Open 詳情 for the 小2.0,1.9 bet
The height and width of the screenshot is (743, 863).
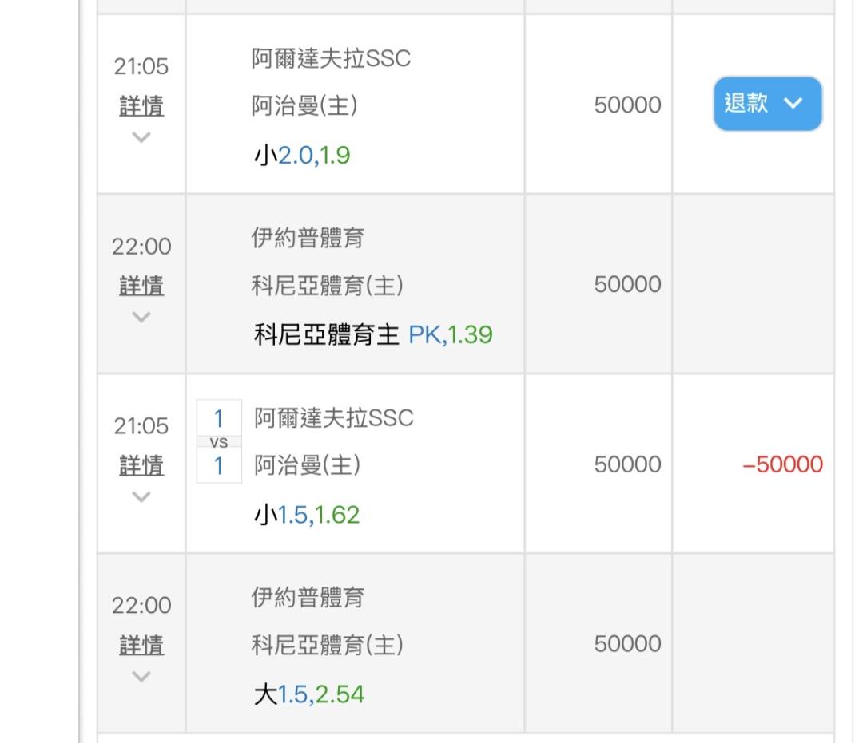tap(141, 106)
